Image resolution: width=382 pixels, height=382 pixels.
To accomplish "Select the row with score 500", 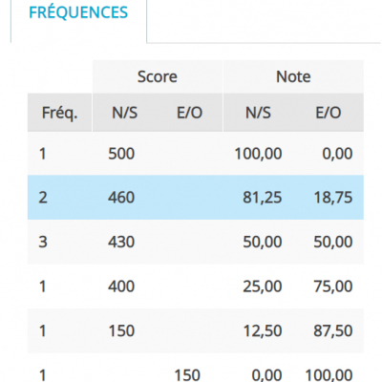I will (x=196, y=154).
